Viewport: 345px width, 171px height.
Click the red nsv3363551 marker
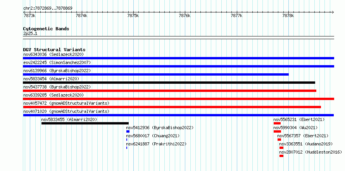tap(281, 148)
